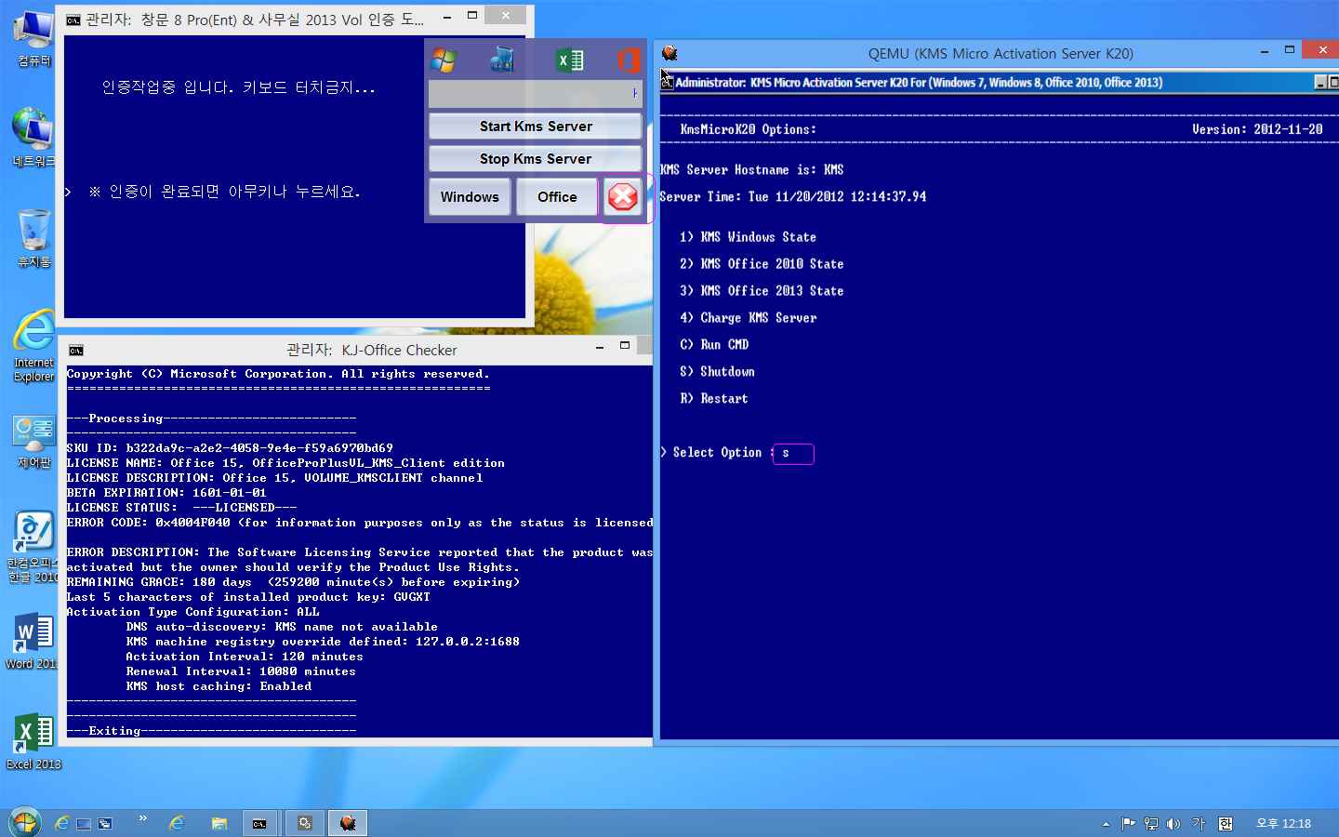Select the 휴지통 recycle bin icon
The image size is (1339, 837).
(33, 239)
